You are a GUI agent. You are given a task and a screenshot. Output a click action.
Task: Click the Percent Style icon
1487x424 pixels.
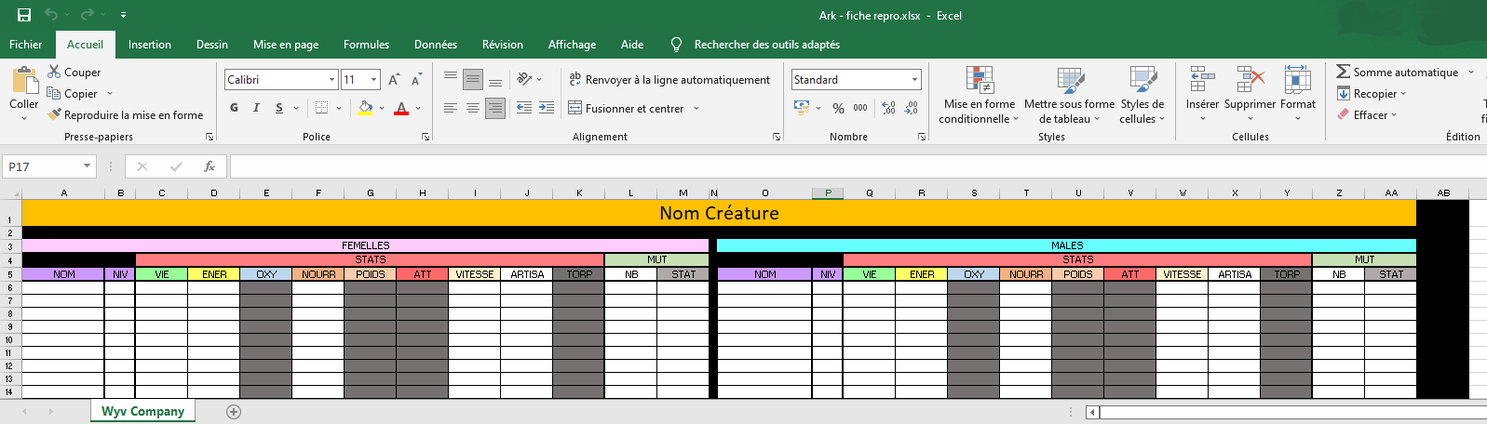tap(838, 108)
